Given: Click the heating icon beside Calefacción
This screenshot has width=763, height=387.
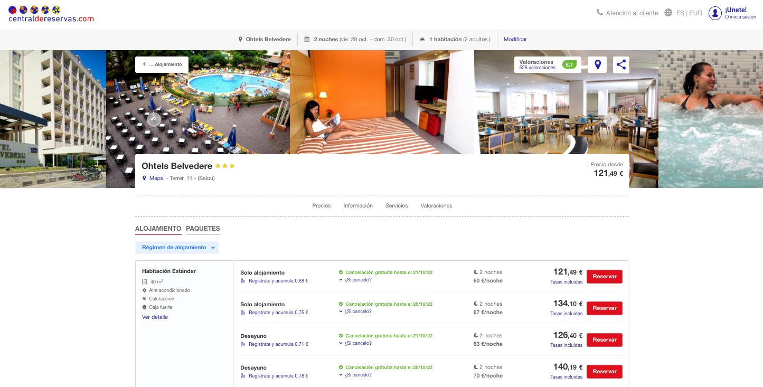Looking at the screenshot, I should pyautogui.click(x=145, y=299).
